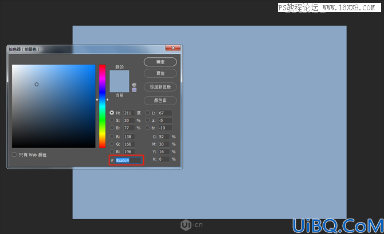Click the brightness field showing 77

point(129,128)
